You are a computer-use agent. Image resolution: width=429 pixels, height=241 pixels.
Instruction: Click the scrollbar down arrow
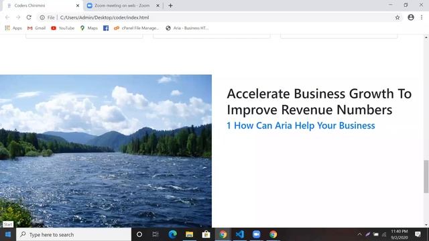(x=426, y=225)
